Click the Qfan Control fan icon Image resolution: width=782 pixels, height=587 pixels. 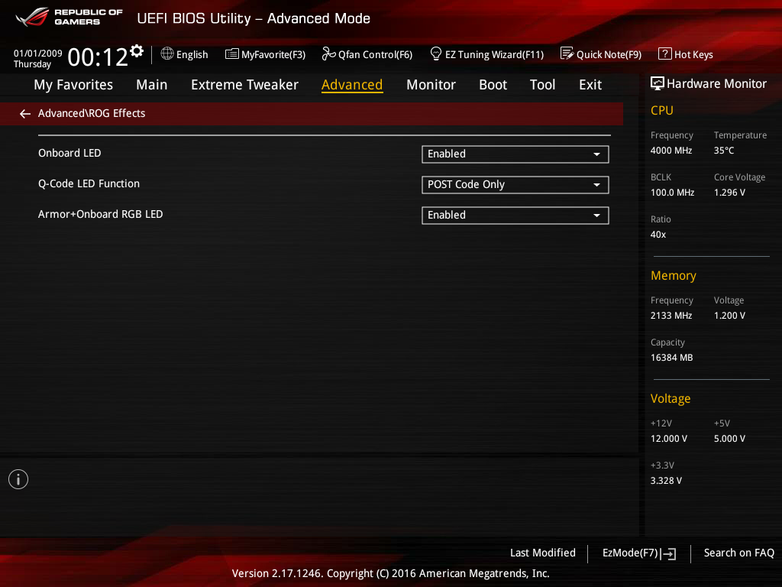328,54
